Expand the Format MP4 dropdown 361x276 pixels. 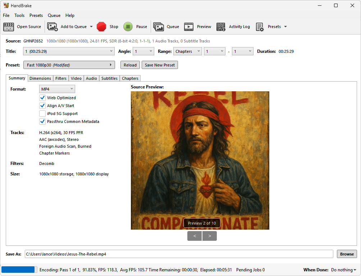pos(57,89)
